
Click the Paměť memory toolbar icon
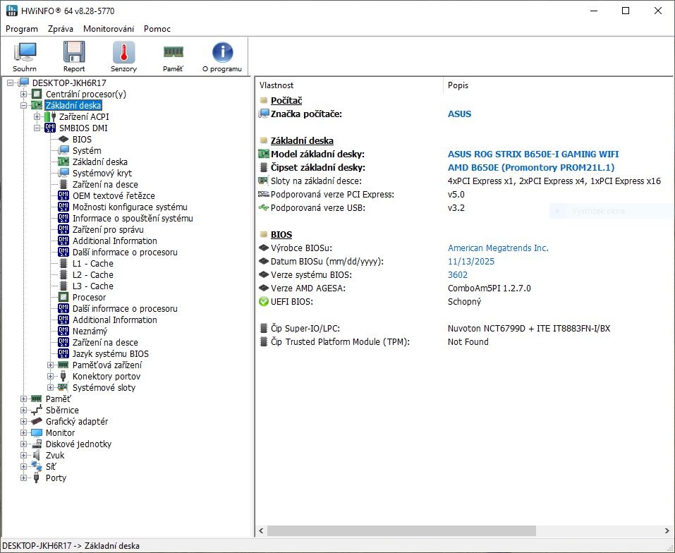click(x=173, y=55)
